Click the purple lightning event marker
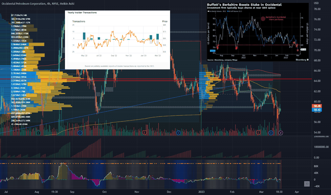The height and width of the screenshot is (195, 331). coord(281,133)
